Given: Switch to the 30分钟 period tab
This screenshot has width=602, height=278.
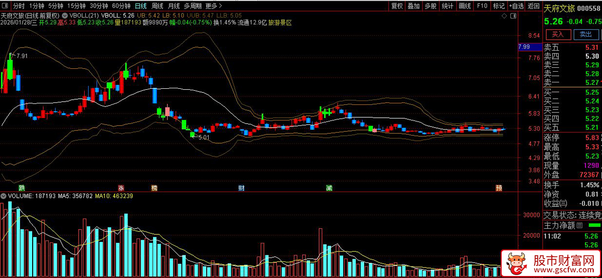Looking at the screenshot, I should [x=98, y=6].
